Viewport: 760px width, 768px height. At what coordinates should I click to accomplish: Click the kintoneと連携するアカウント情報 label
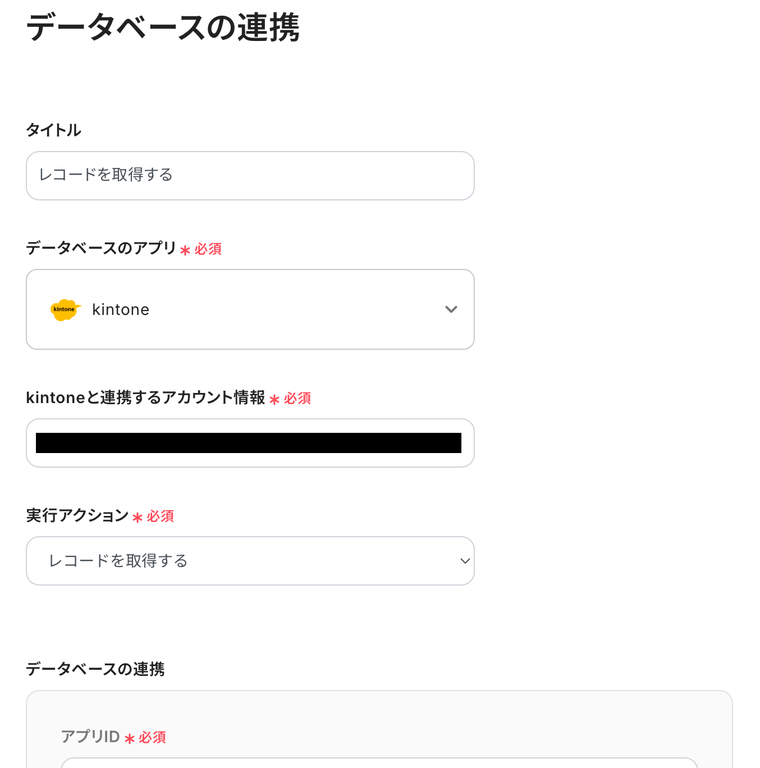tap(145, 397)
